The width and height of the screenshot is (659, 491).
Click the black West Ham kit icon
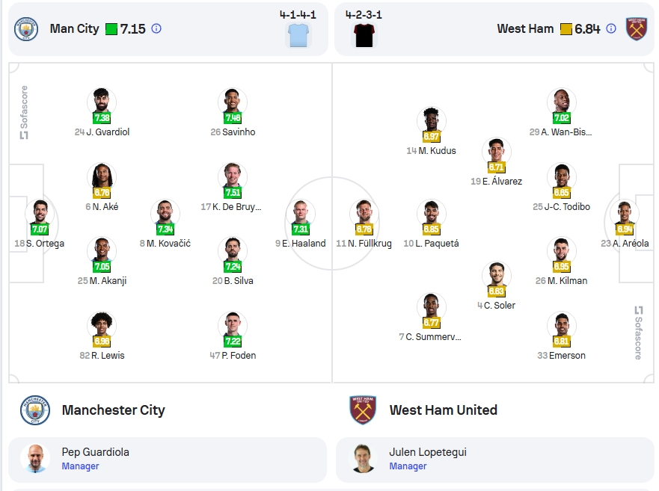click(x=364, y=35)
